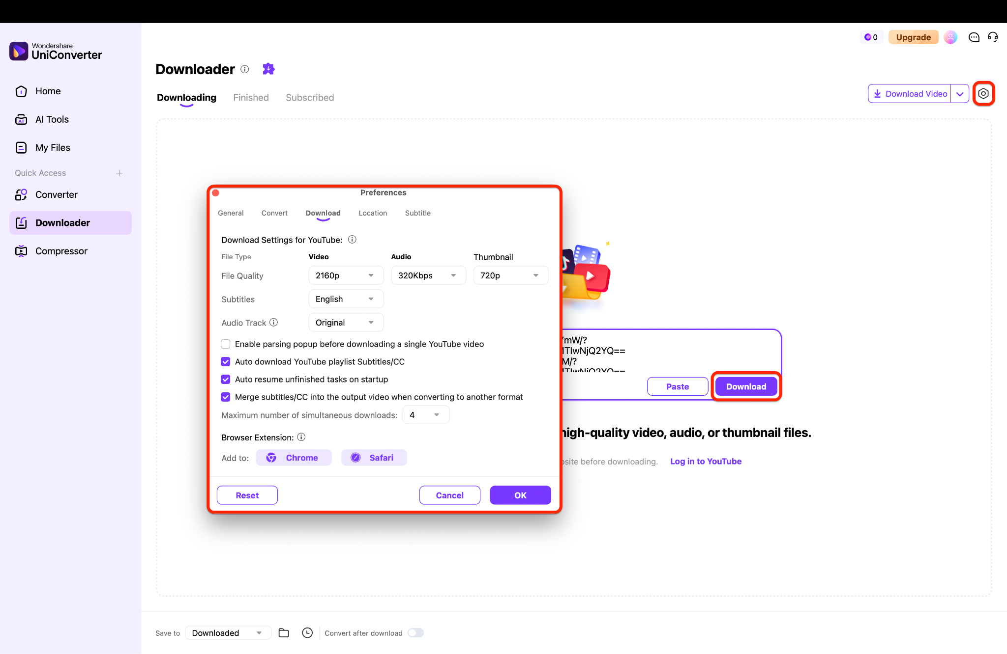Screen dimensions: 1007x654
Task: Open the downloader settings hexagon icon
Action: 983,94
